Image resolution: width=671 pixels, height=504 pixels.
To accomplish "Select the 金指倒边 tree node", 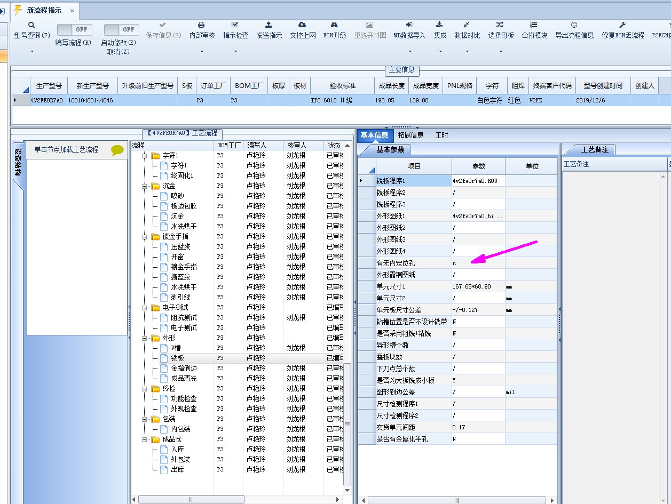I will point(184,368).
